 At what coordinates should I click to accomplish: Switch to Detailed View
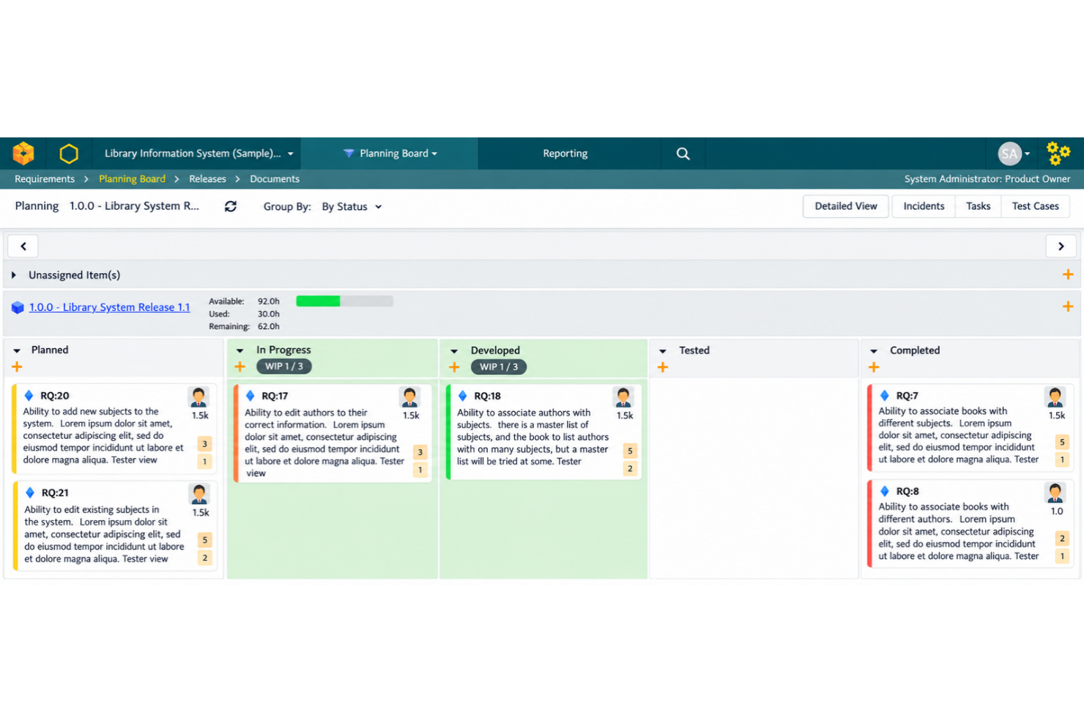846,206
